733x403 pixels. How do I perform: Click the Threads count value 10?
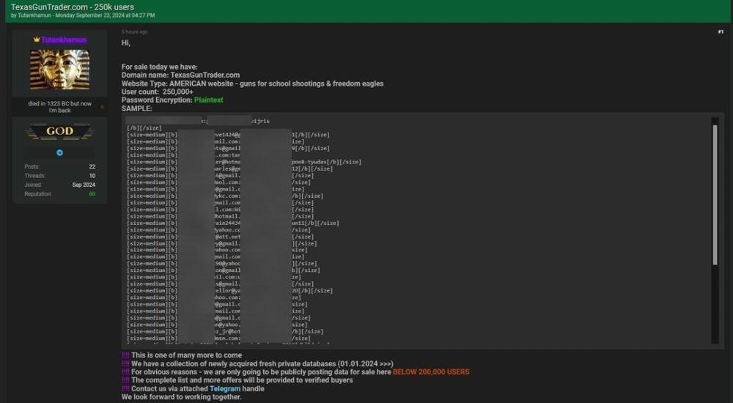(92, 176)
